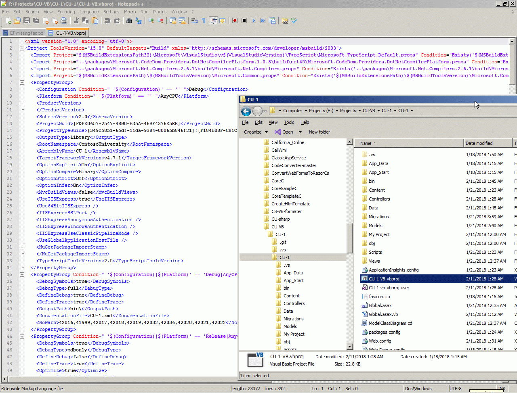Click Synchronize vertical scrolling icon
The height and width of the screenshot is (393, 517).
pos(173,21)
